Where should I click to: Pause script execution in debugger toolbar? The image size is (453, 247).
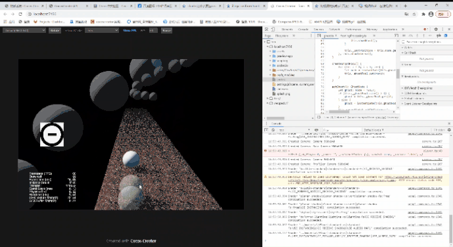click(x=404, y=35)
